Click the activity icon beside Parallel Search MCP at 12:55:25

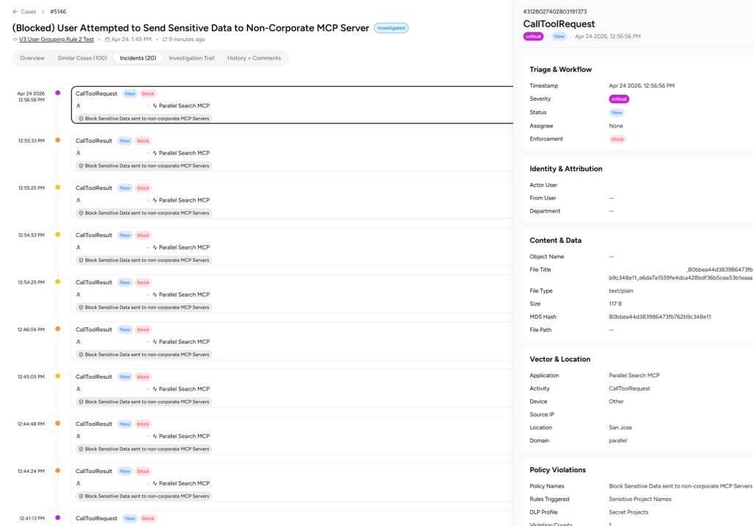pyautogui.click(x=154, y=200)
